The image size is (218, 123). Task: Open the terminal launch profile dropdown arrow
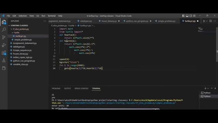[x=208, y=88]
